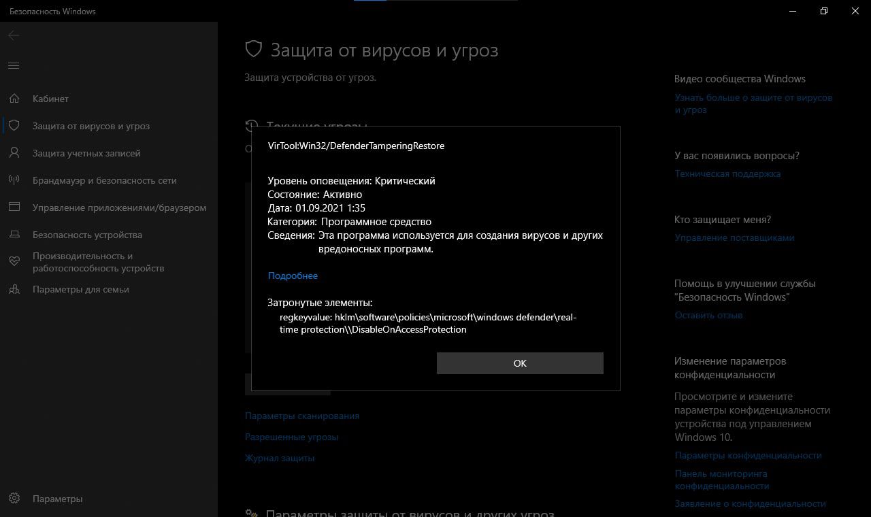871x517 pixels.
Task: Click the app and browser control icon
Action: (14, 207)
